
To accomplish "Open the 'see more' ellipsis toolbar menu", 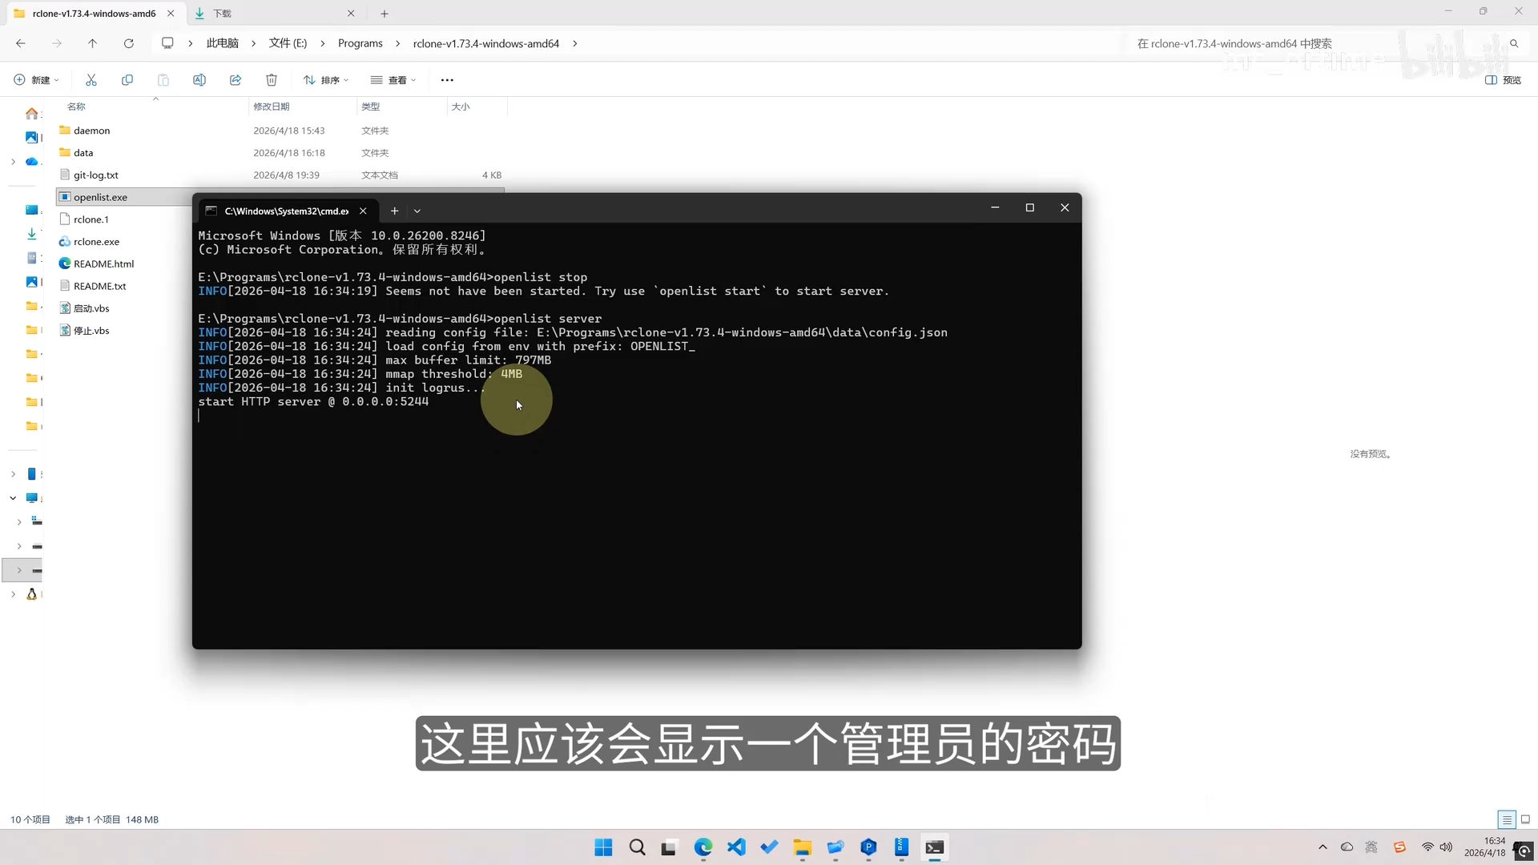I will (447, 79).
